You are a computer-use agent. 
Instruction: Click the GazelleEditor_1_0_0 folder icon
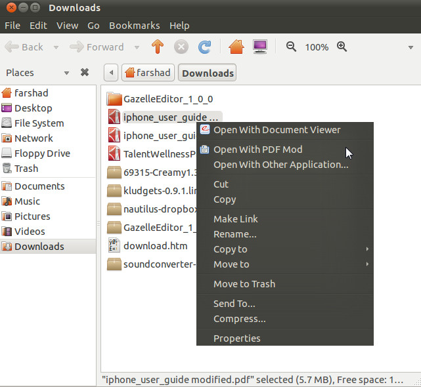click(x=114, y=98)
